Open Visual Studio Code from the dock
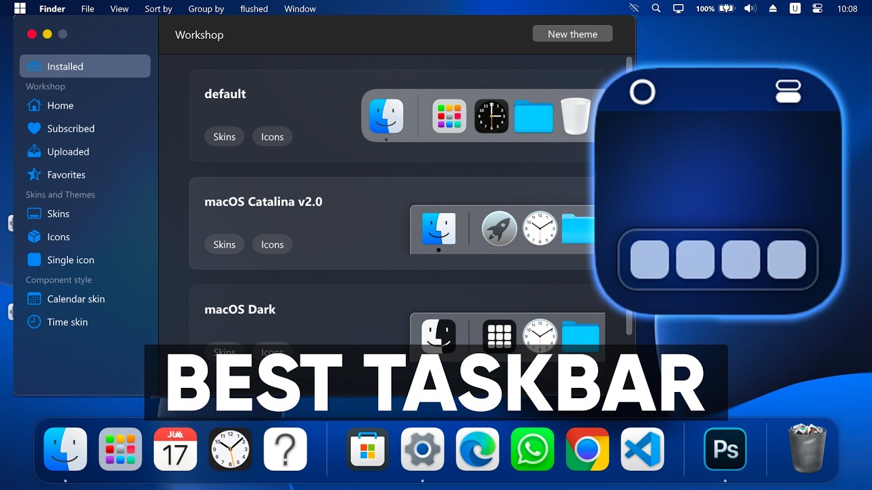Viewport: 872px width, 490px height. [x=642, y=449]
